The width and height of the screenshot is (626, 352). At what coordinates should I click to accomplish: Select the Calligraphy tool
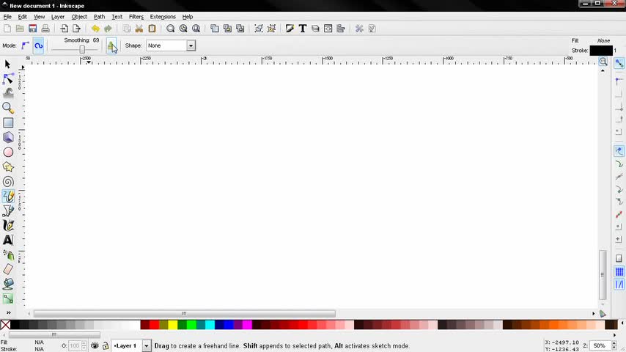[x=8, y=226]
